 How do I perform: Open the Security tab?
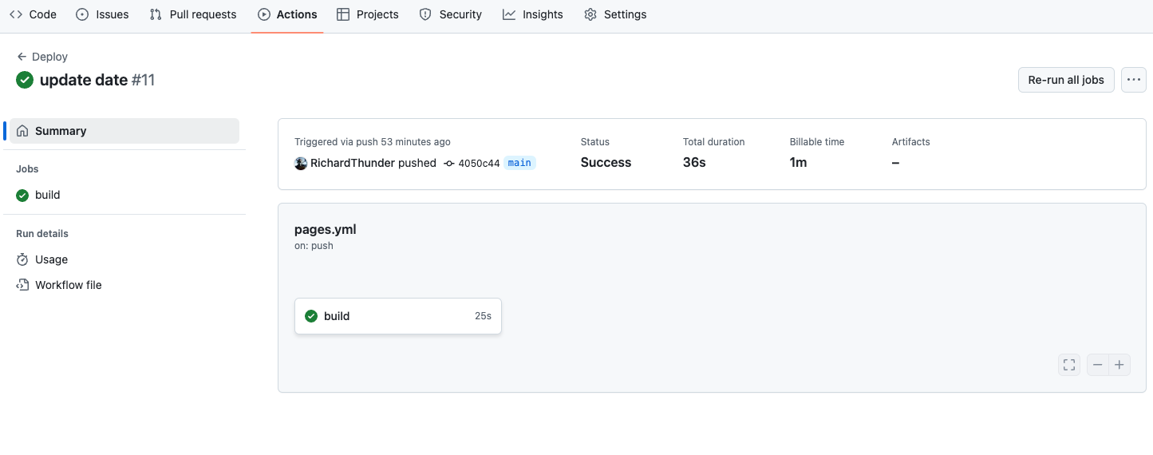[451, 14]
